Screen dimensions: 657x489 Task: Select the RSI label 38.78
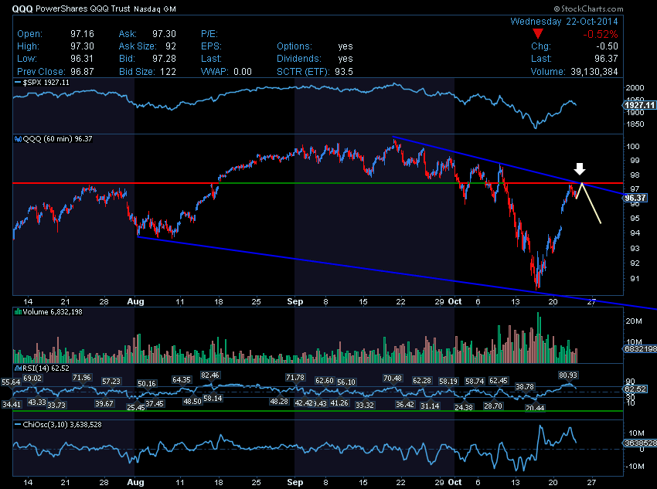[x=525, y=387]
